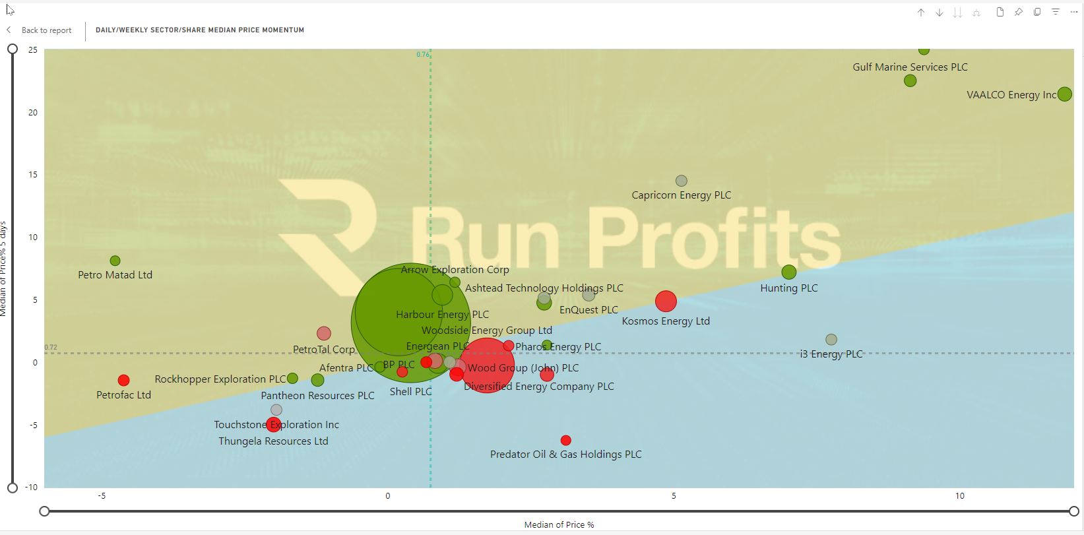Click the top handle of vertical zoom slider
Viewport: 1084px width, 535px height.
12,49
